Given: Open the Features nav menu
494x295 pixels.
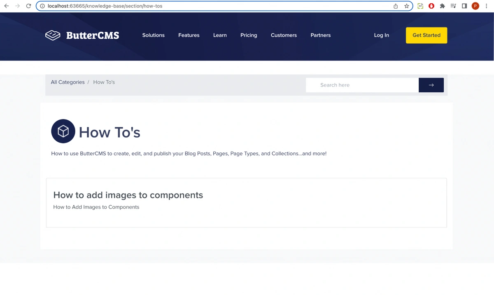Looking at the screenshot, I should click(x=189, y=35).
